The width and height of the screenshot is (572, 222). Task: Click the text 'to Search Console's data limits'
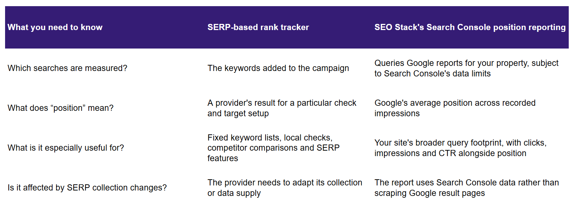433,74
